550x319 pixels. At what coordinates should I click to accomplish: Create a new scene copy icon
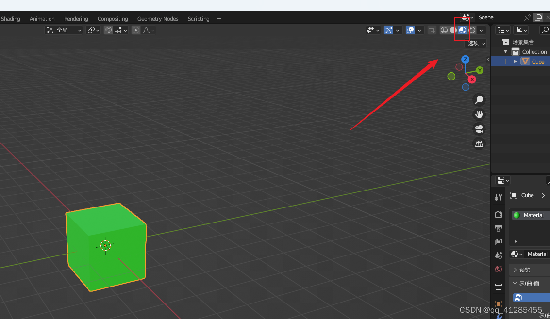coord(538,17)
